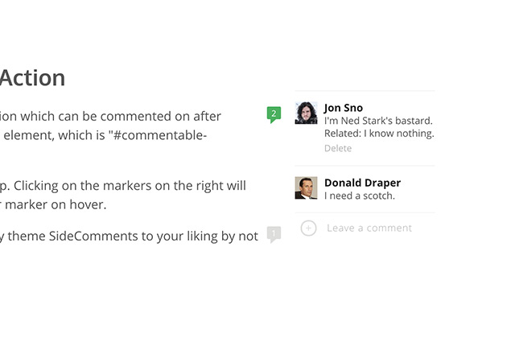Image resolution: width=515 pixels, height=354 pixels.
Task: Click the 'I need a scotch.' comment
Action: (360, 196)
